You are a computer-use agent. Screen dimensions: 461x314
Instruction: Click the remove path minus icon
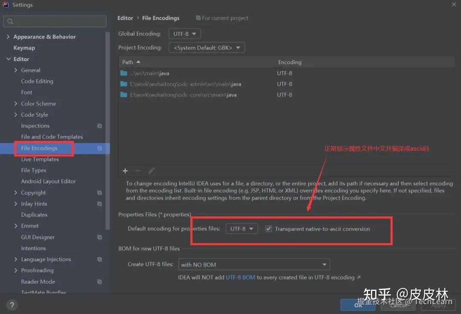point(138,171)
